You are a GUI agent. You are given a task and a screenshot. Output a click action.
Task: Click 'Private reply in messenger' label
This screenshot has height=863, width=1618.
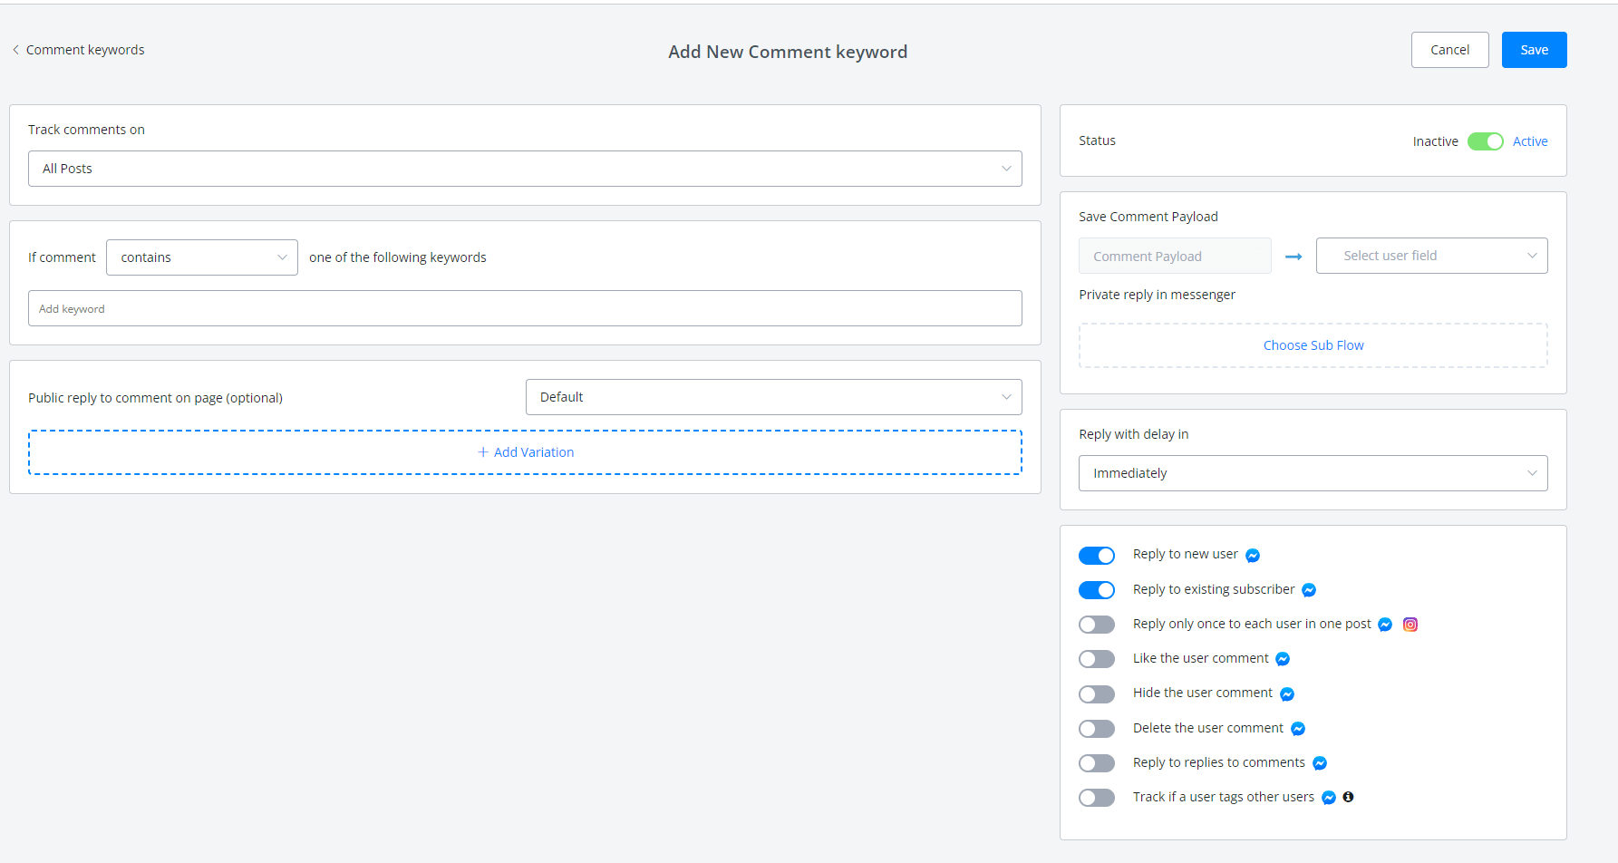click(x=1157, y=295)
